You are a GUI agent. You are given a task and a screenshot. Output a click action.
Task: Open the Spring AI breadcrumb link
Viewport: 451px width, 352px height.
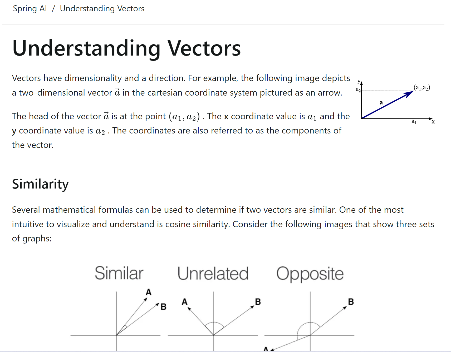[30, 8]
